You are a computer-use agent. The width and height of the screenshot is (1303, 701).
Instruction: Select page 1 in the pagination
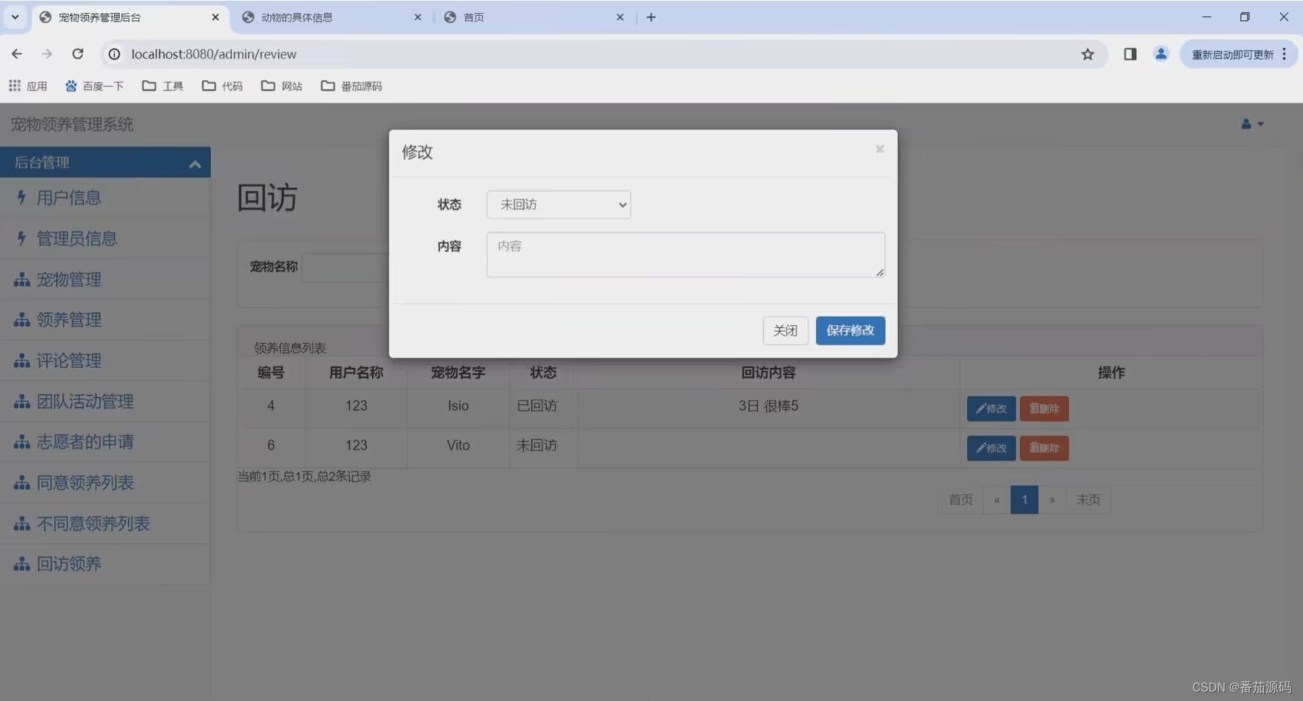(x=1024, y=500)
